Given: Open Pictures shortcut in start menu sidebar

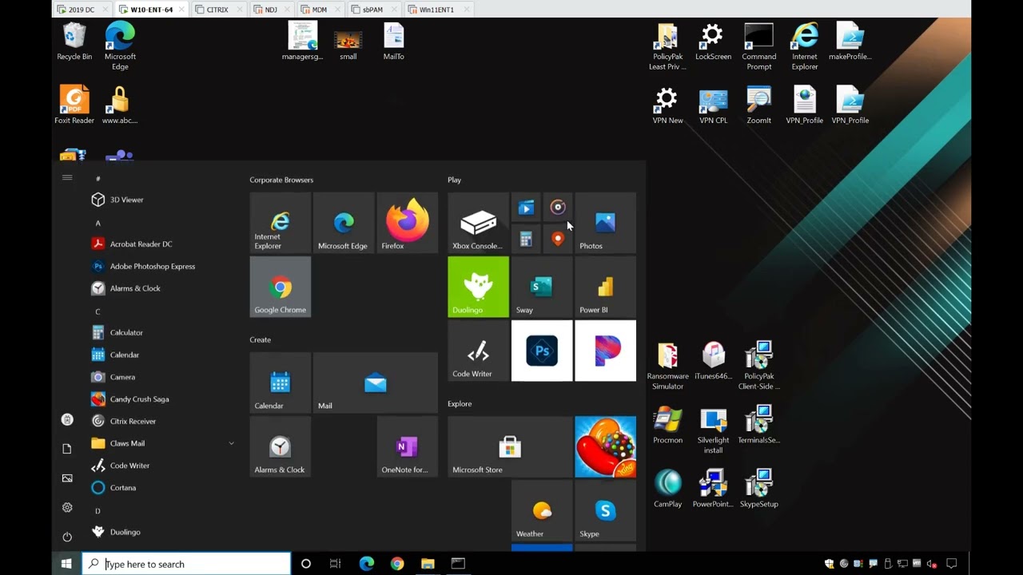Looking at the screenshot, I should click(67, 478).
